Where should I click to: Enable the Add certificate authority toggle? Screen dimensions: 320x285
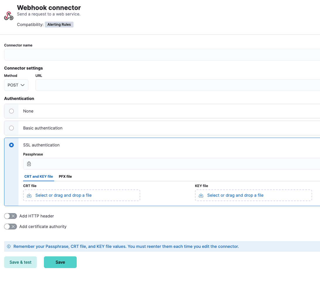pyautogui.click(x=11, y=227)
